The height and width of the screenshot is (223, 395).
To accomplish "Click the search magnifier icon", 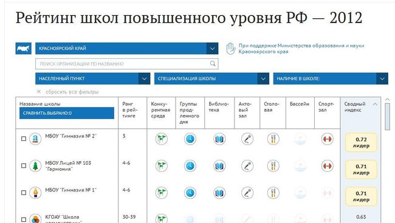I will 213,64.
